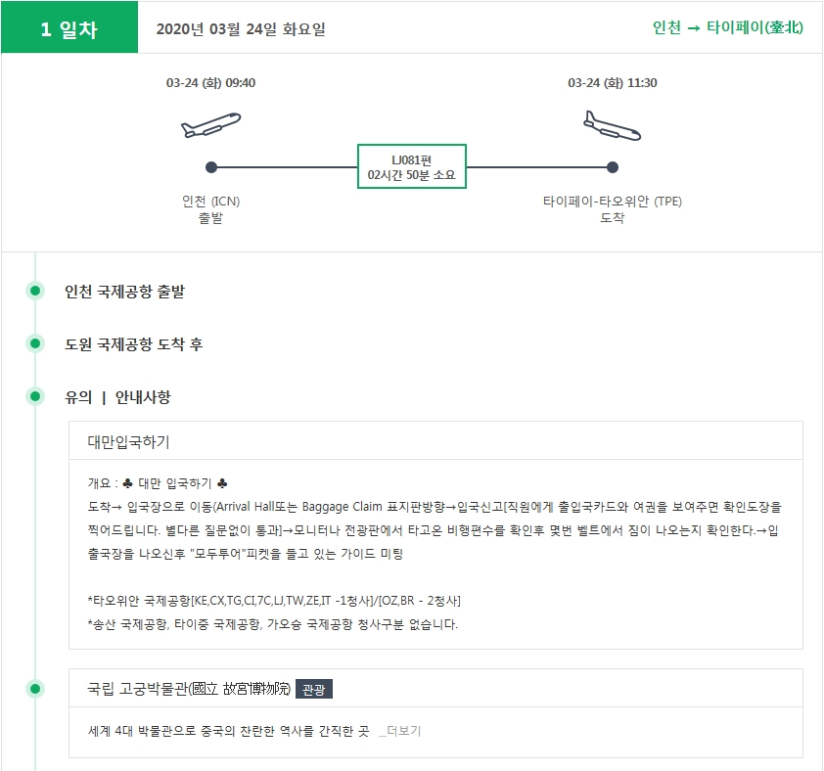The image size is (824, 771).
Task: Click the landing airplane icon
Action: (x=613, y=125)
